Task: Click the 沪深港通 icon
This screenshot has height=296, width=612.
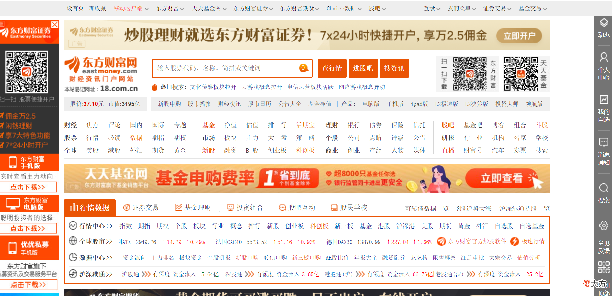Action: [73, 274]
